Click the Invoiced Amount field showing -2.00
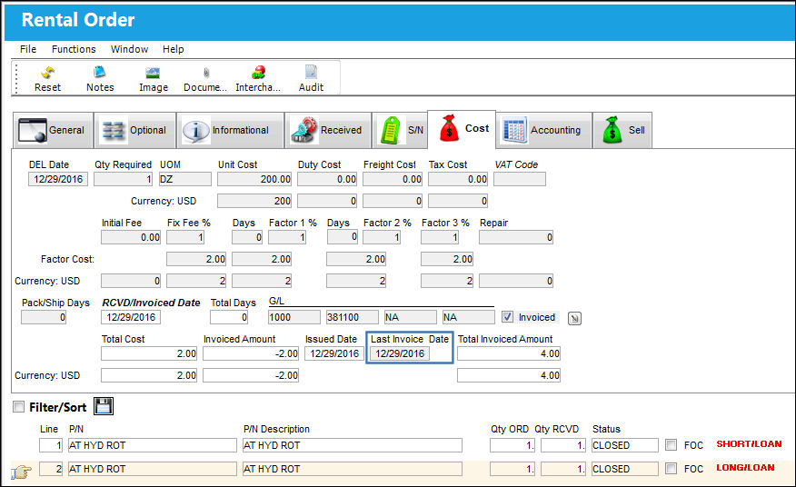The image size is (796, 487). tap(251, 353)
